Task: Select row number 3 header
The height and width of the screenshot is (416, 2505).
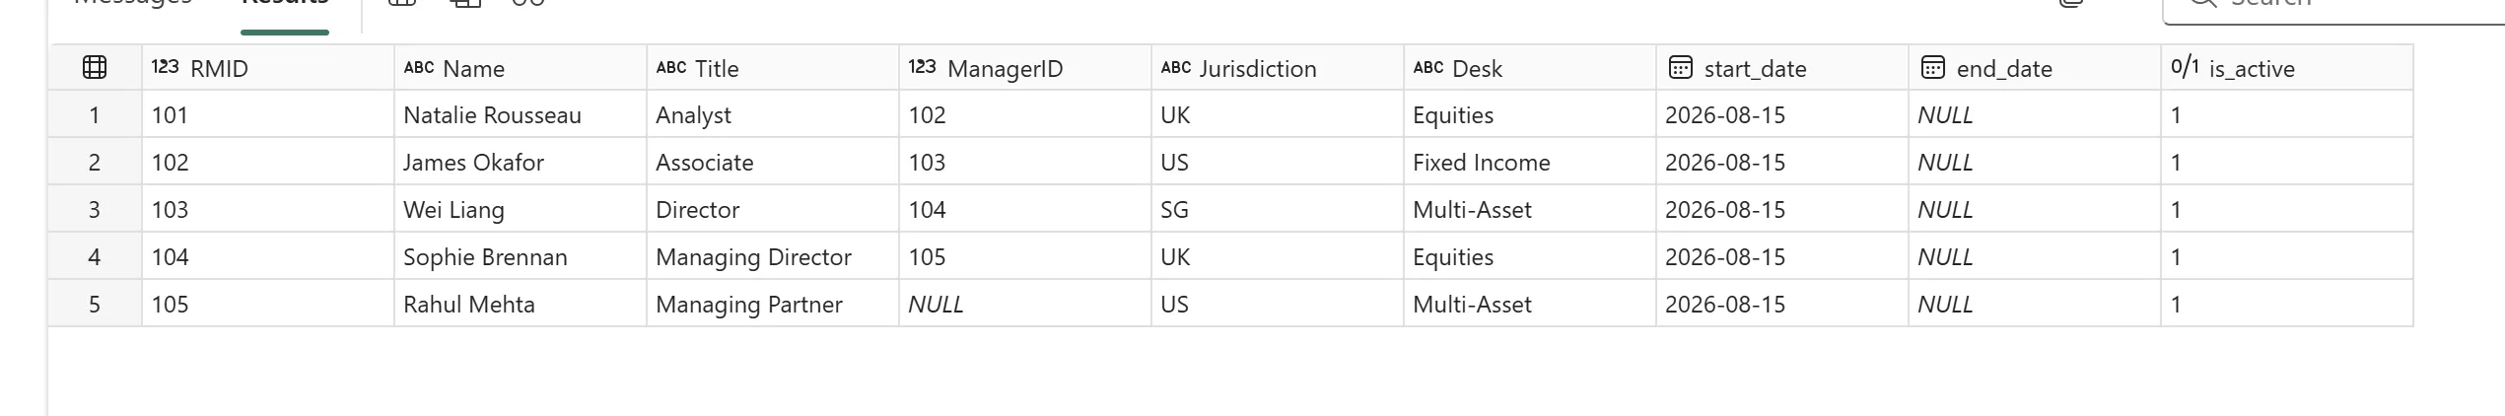Action: pos(95,210)
